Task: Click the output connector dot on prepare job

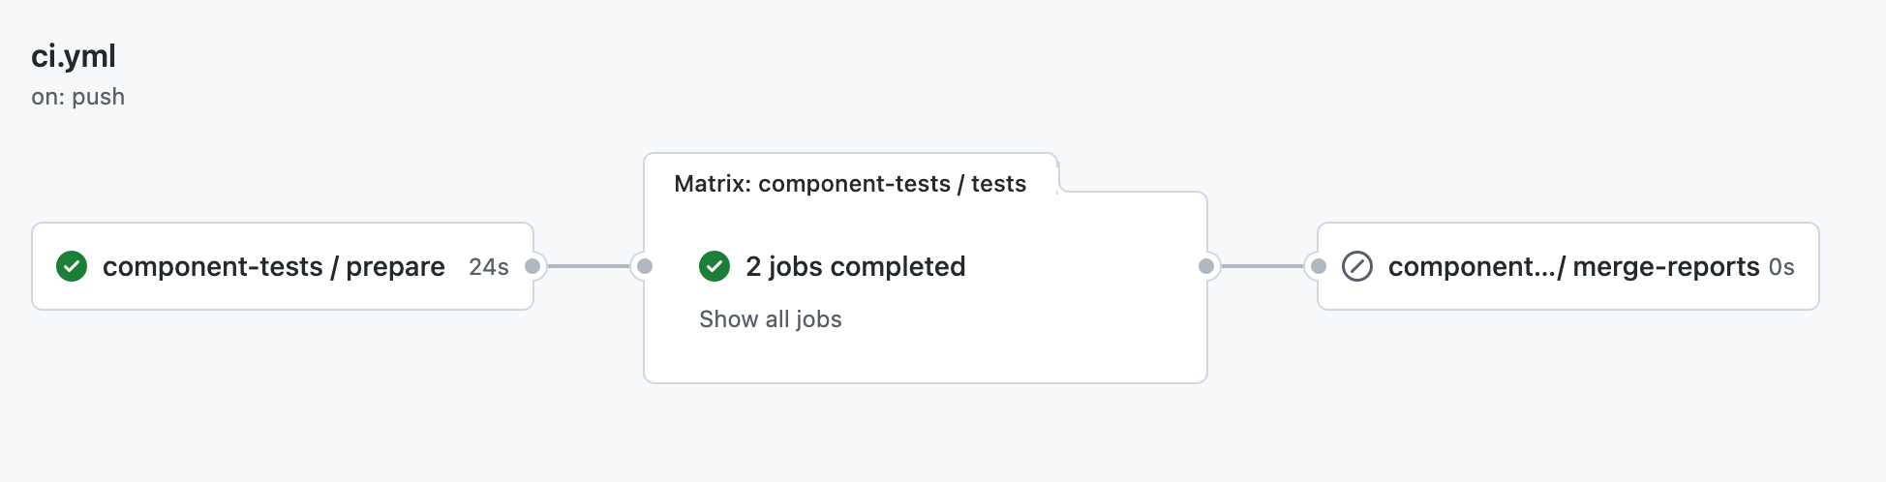Action: [x=532, y=266]
